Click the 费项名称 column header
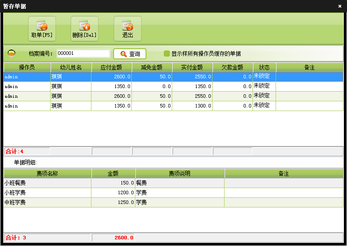Viewport: 347px width, 246px height. [x=47, y=173]
